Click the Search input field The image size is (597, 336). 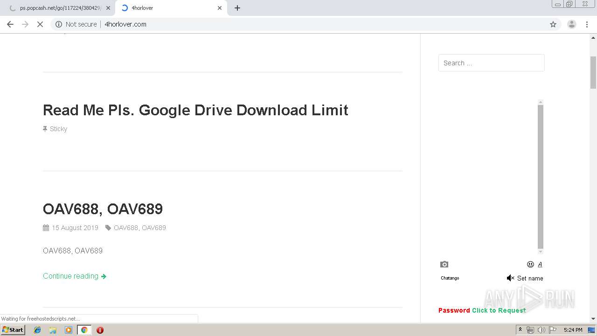point(491,63)
